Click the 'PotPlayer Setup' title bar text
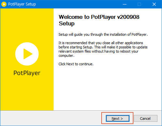Screen dimensions: 162x126 point(22,4)
